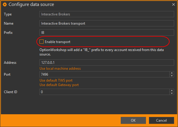Image resolution: width=178 pixels, height=127 pixels.
Task: Increment Client ID using the up arrow
Action: point(171,91)
